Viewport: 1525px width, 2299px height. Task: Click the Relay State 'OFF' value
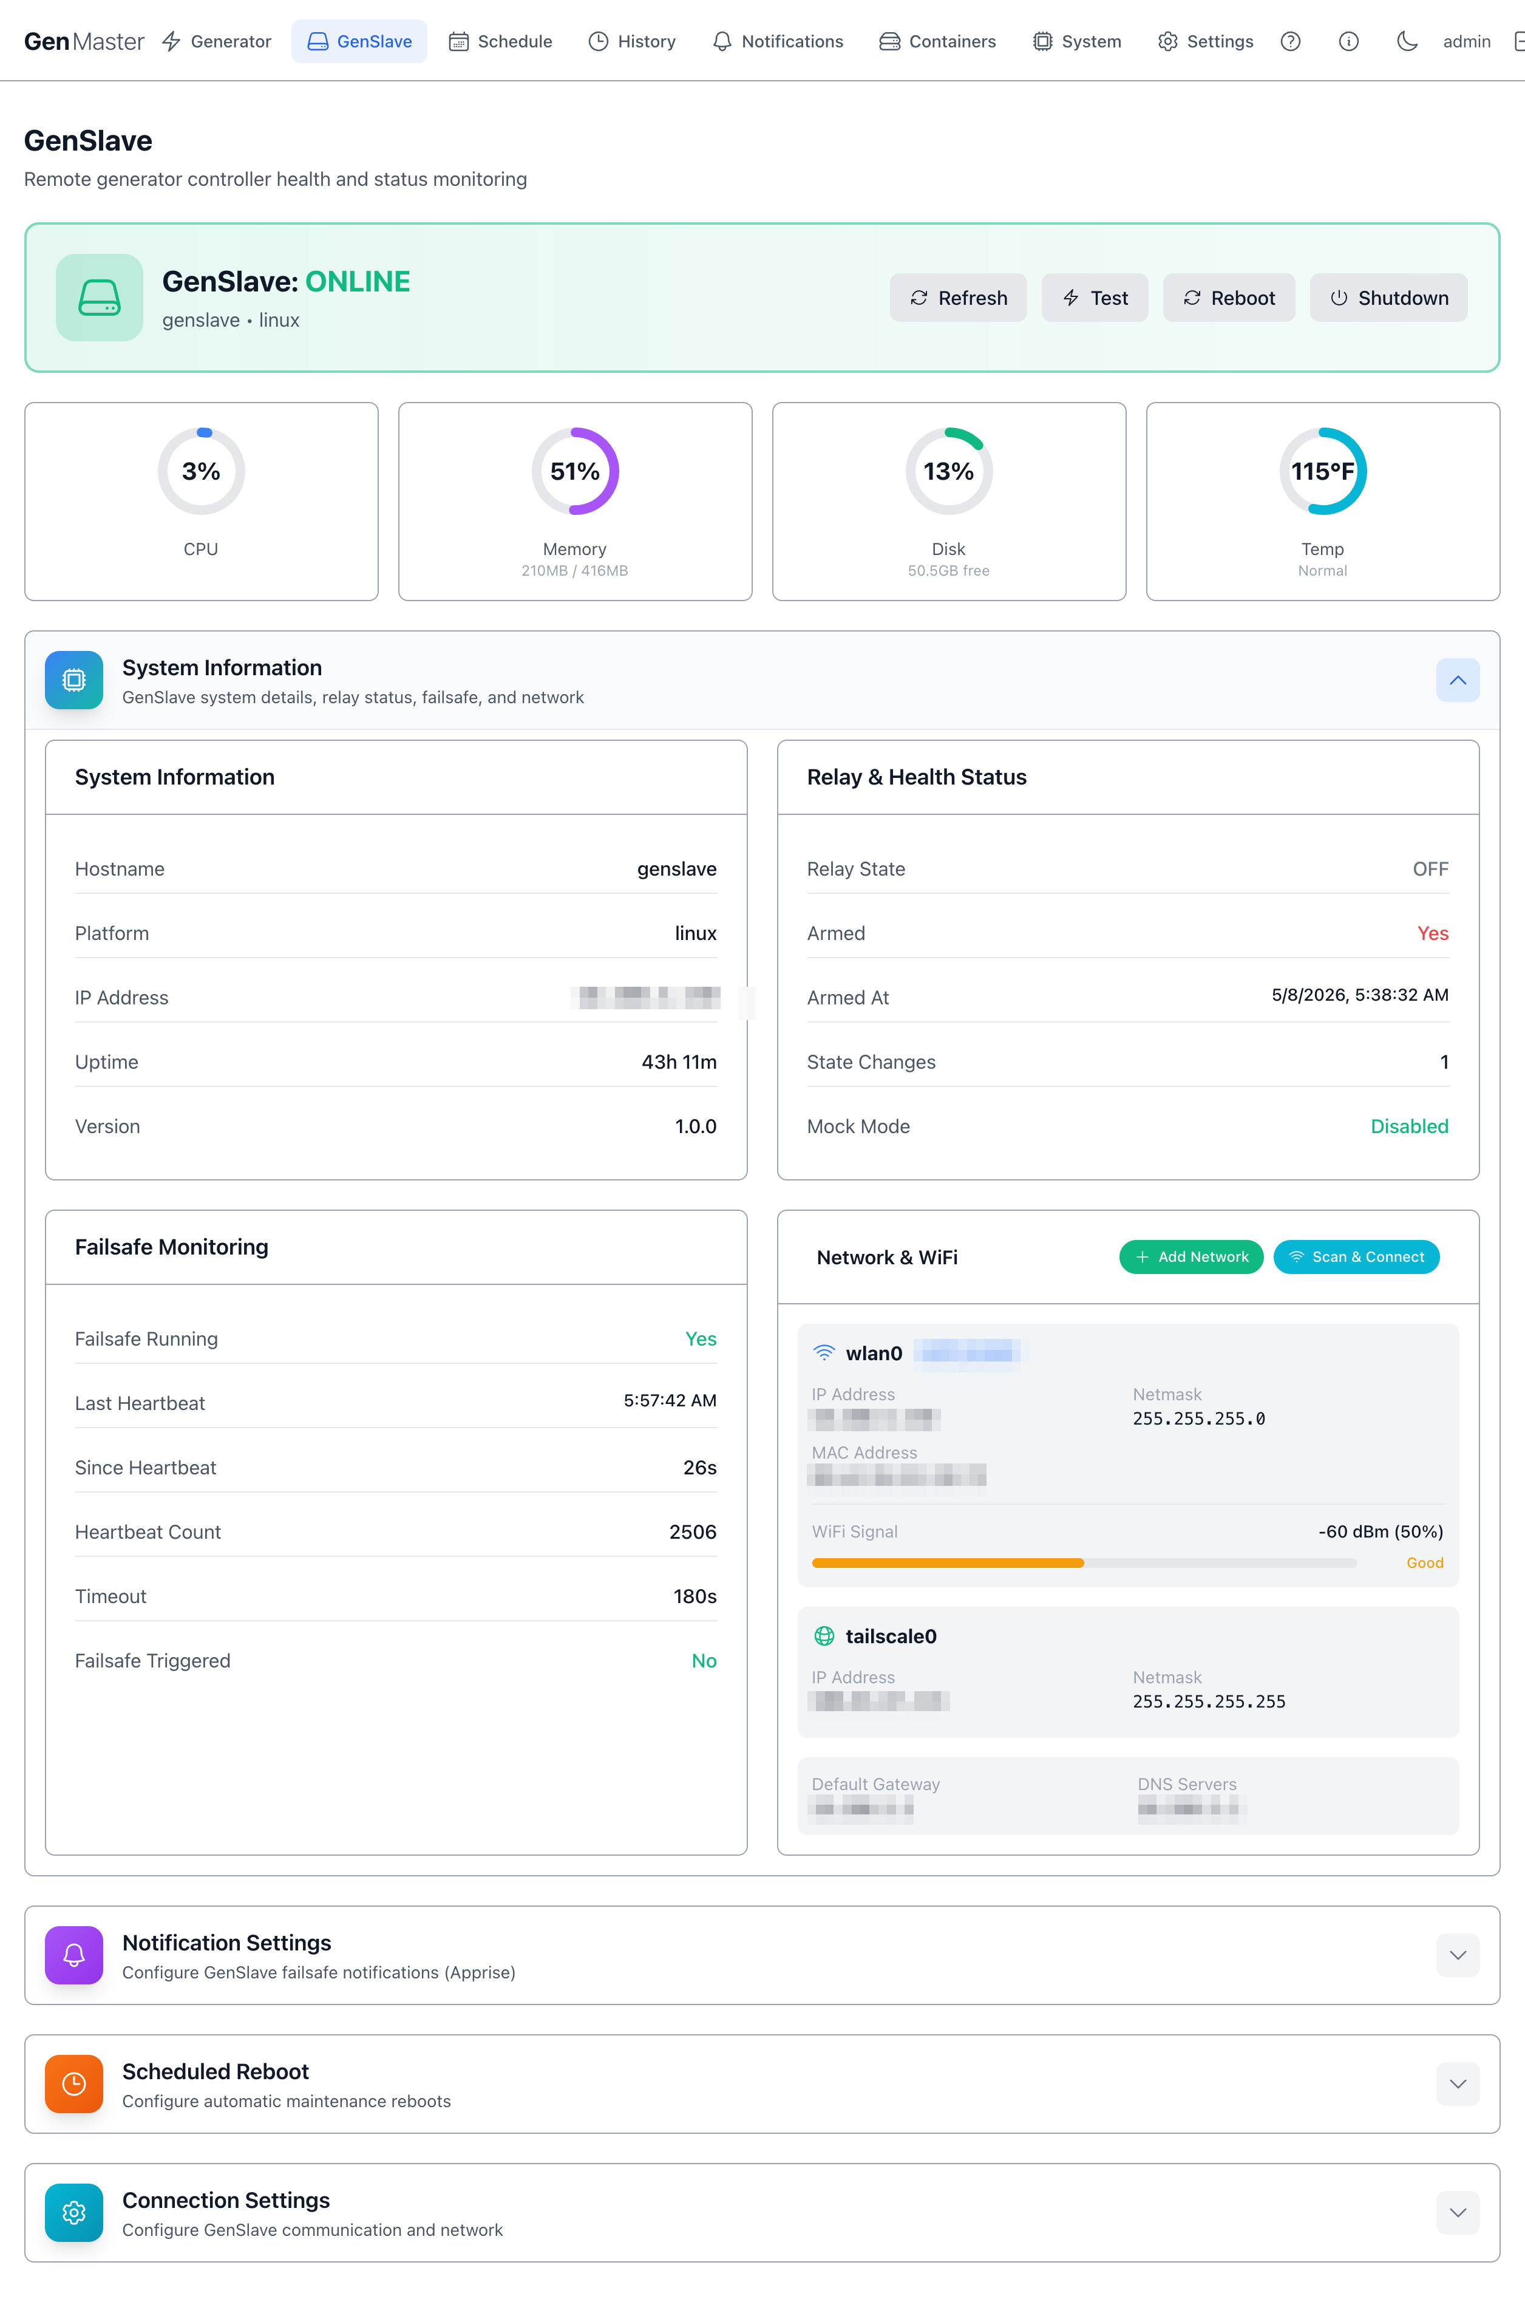[x=1430, y=869]
